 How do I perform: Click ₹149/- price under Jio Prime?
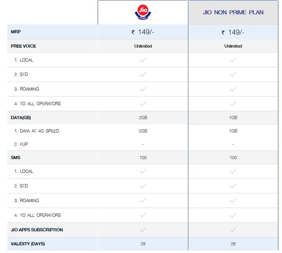click(143, 32)
